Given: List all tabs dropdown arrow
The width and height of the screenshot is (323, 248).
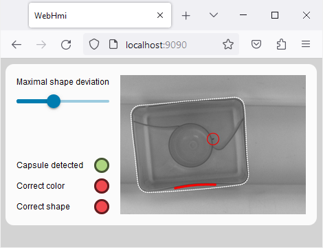Looking at the screenshot, I should click(x=214, y=15).
